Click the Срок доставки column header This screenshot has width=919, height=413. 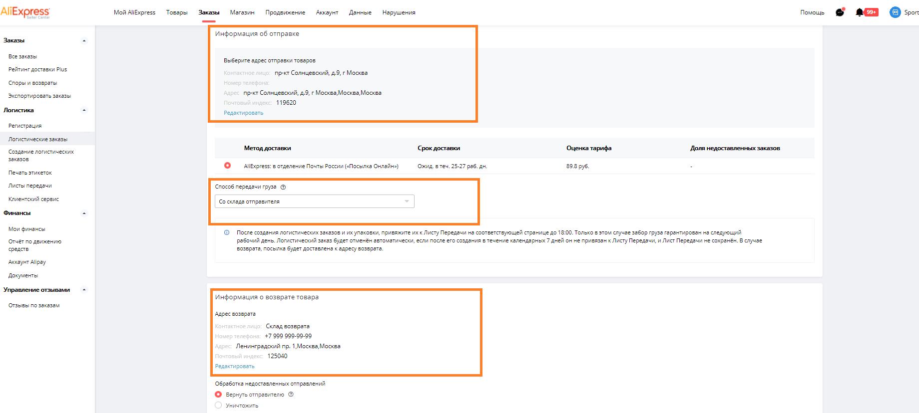pyautogui.click(x=439, y=148)
